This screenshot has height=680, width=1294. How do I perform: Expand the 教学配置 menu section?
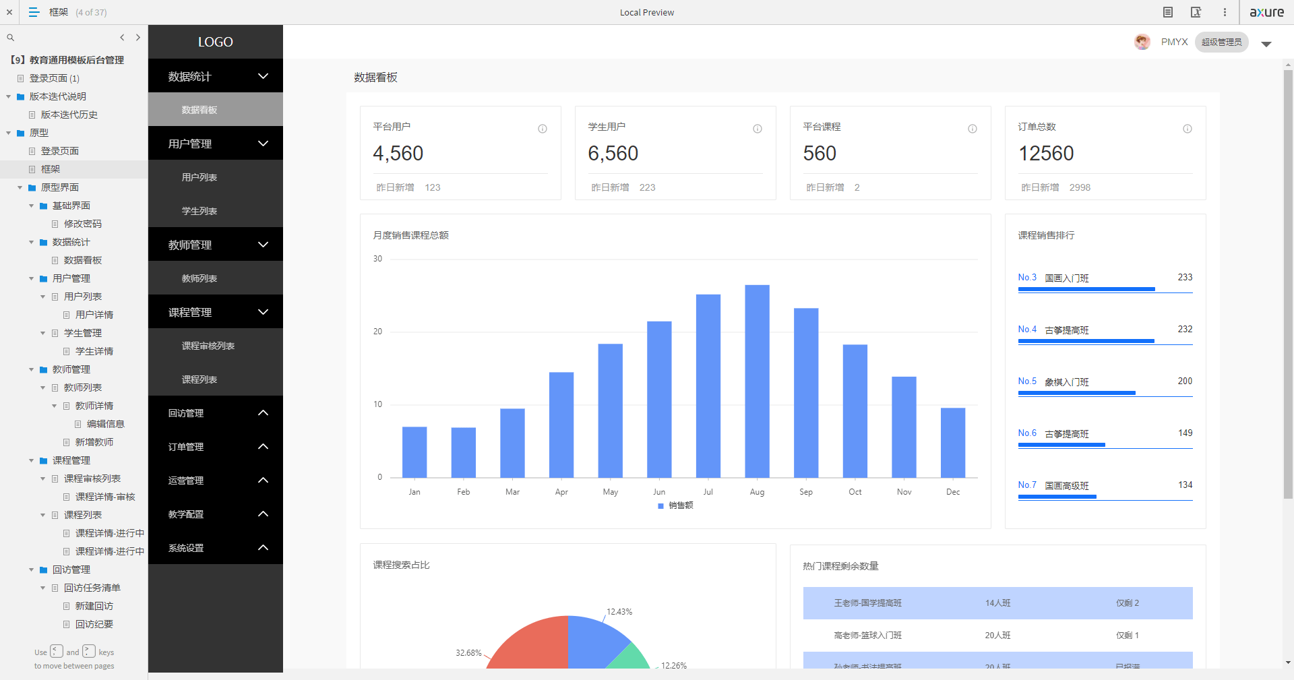click(x=216, y=514)
